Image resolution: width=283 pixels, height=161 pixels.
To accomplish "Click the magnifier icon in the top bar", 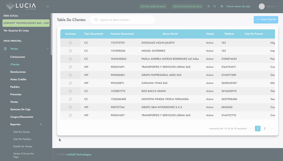I will [214, 6].
